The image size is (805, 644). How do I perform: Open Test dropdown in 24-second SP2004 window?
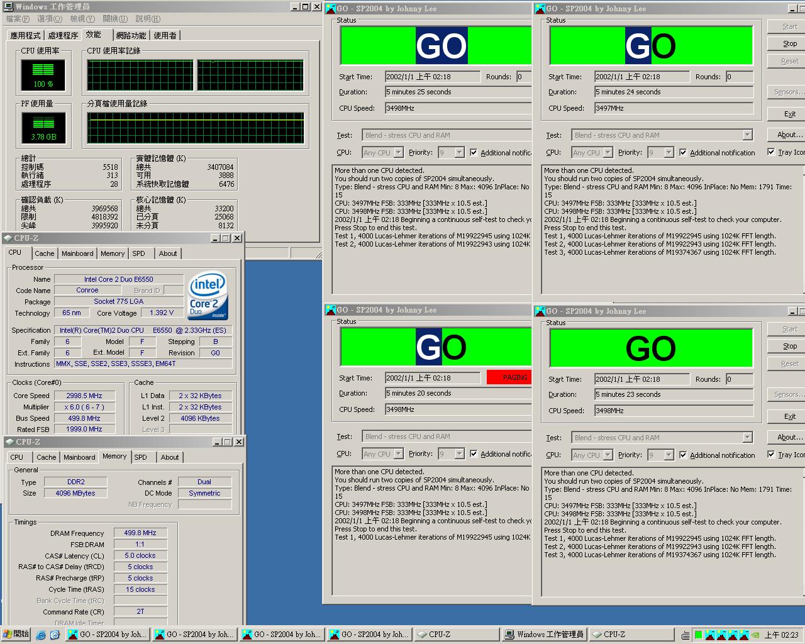click(747, 135)
